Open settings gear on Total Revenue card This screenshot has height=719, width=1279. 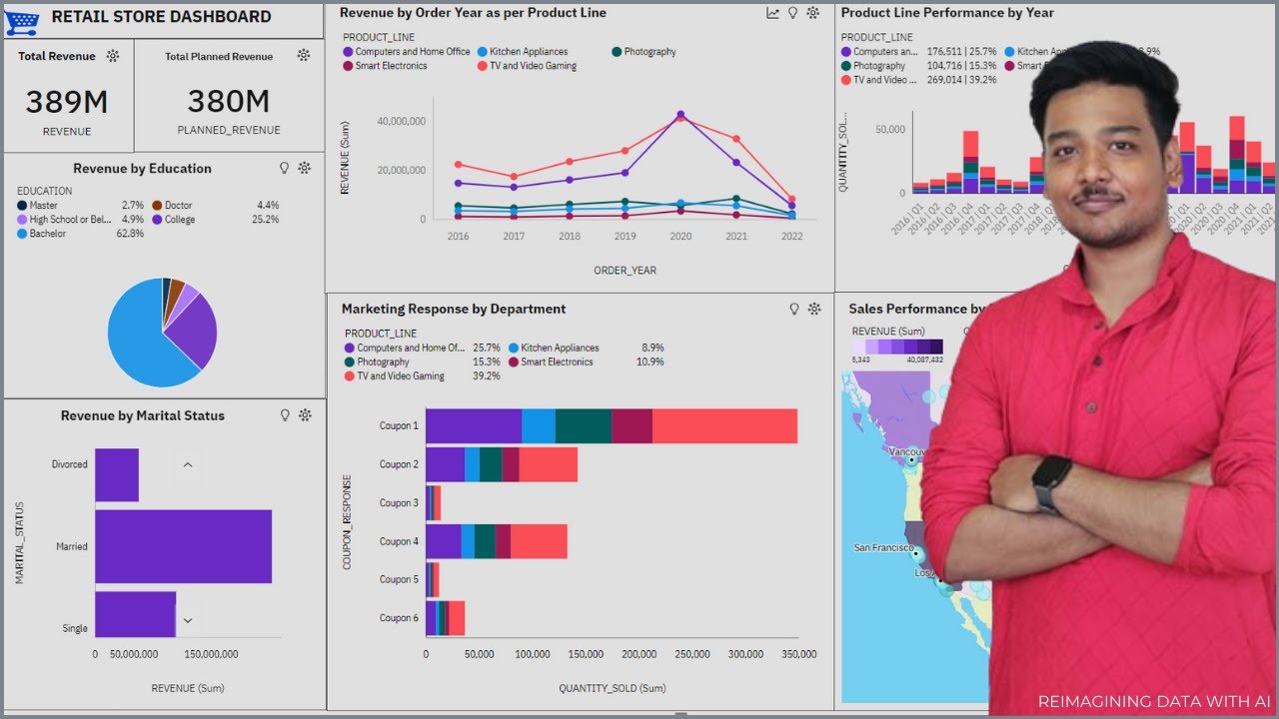[x=113, y=56]
